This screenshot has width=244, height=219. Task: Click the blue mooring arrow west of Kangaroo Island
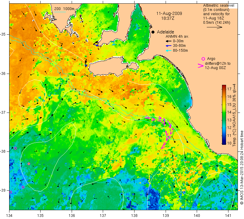click(86, 66)
